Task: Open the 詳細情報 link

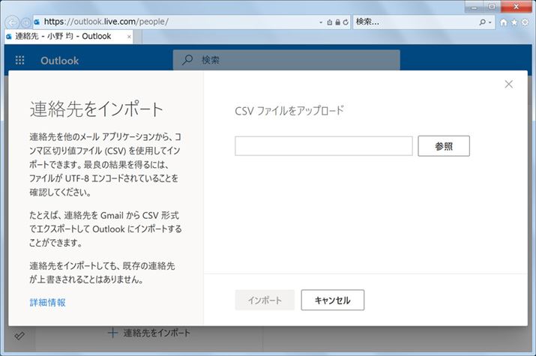Action: pos(47,303)
